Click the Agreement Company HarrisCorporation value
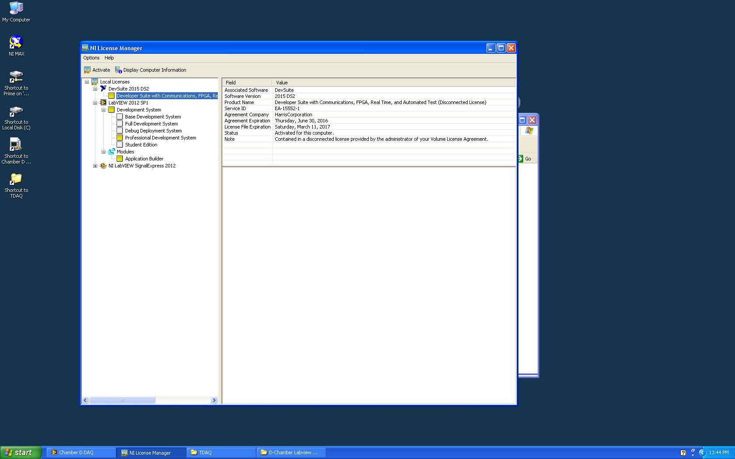Viewport: 735px width, 459px height. (294, 115)
